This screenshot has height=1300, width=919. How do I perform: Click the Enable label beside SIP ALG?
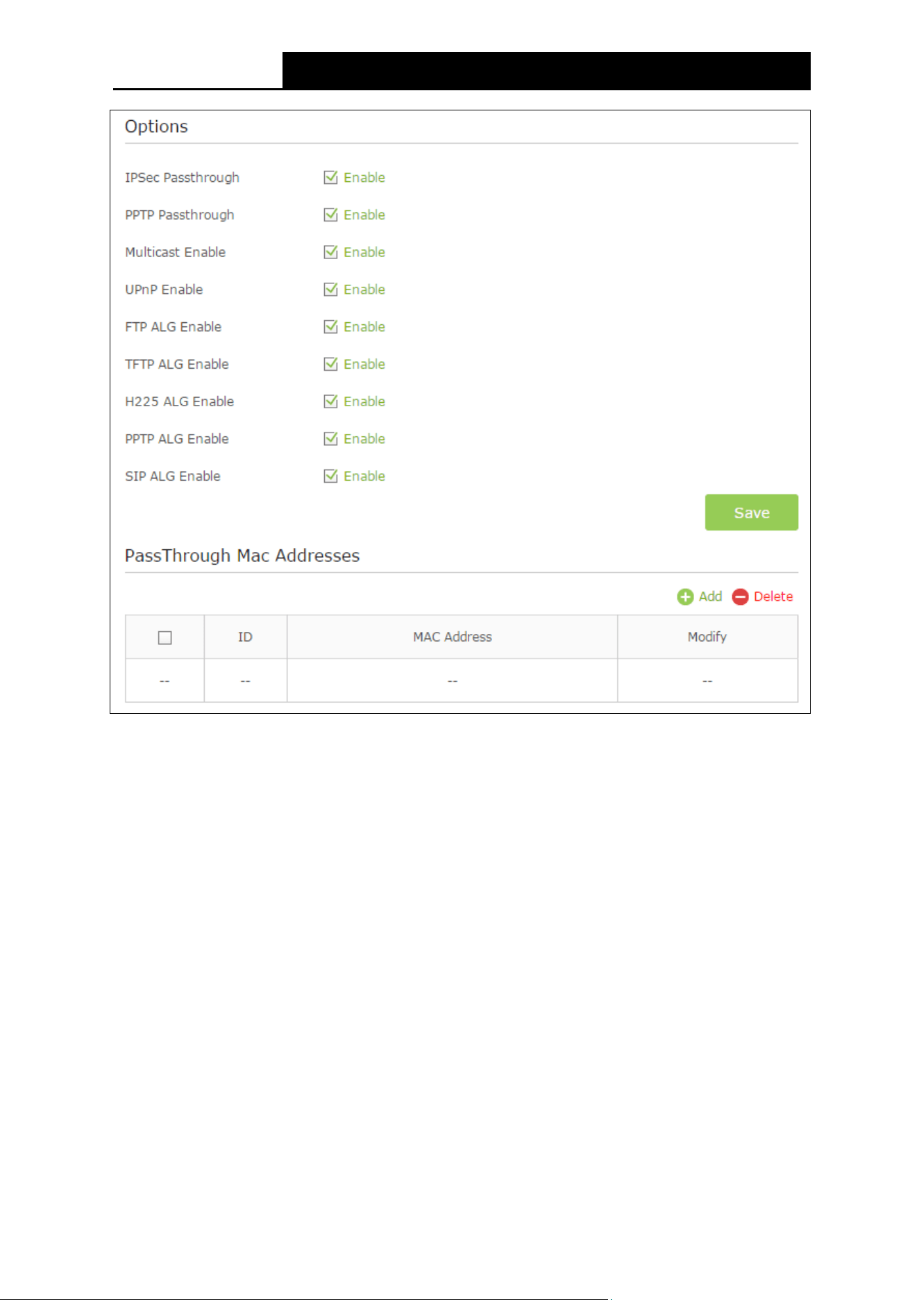364,476
